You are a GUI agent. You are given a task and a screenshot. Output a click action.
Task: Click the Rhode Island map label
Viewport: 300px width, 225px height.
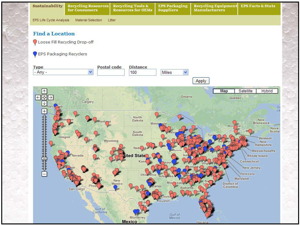(257, 156)
